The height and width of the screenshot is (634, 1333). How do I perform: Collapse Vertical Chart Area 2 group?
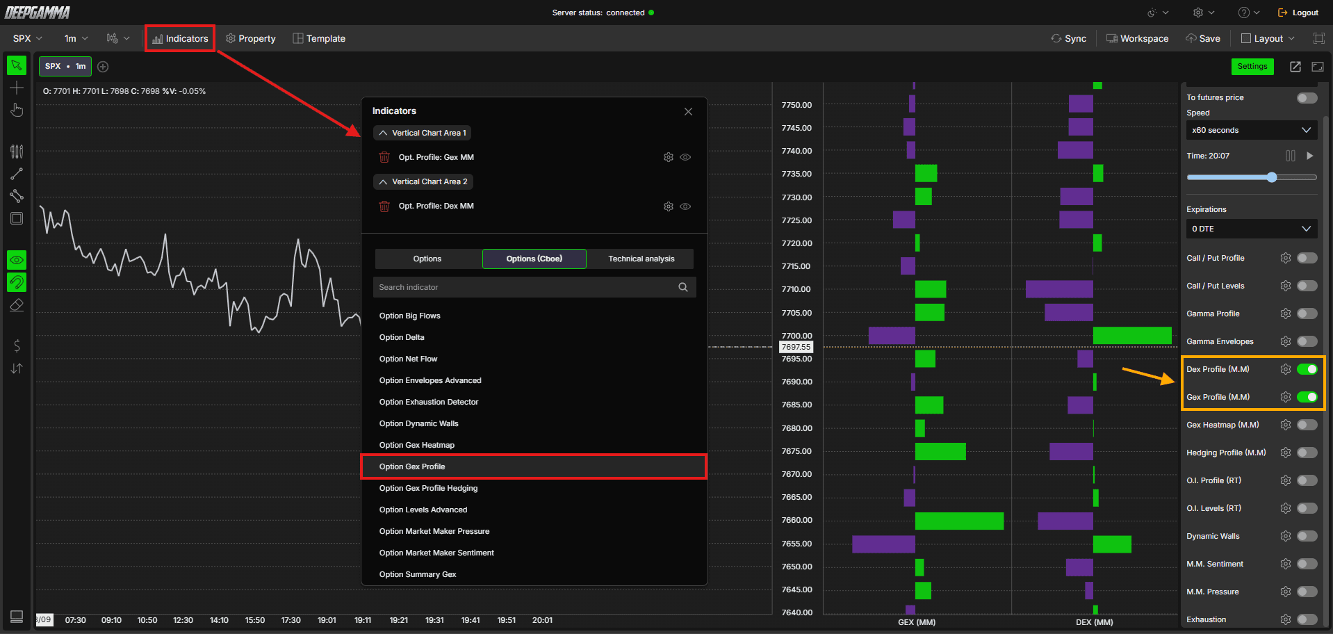[423, 181]
